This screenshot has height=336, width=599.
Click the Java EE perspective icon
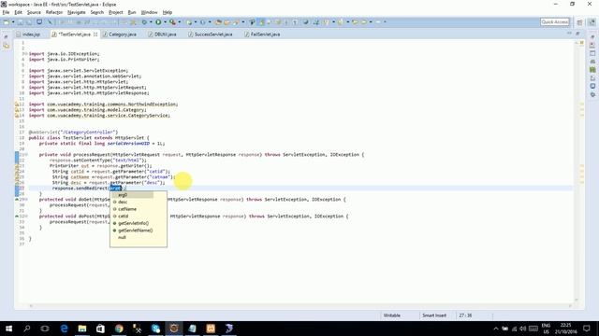coord(592,22)
